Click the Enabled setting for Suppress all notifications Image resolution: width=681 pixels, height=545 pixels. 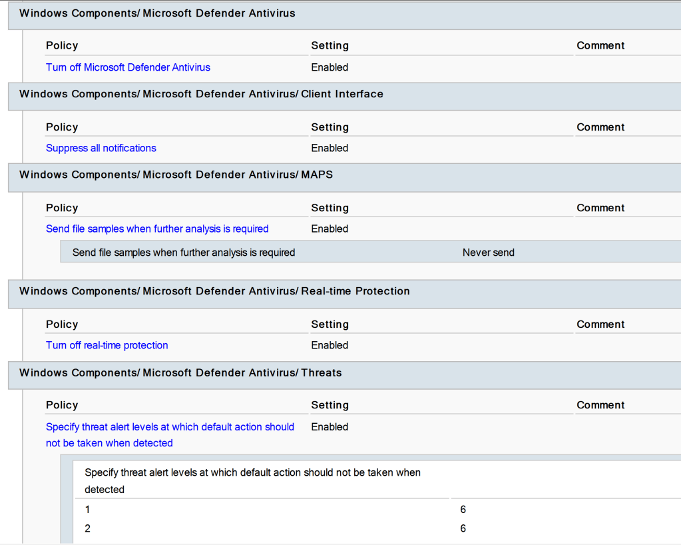point(330,148)
